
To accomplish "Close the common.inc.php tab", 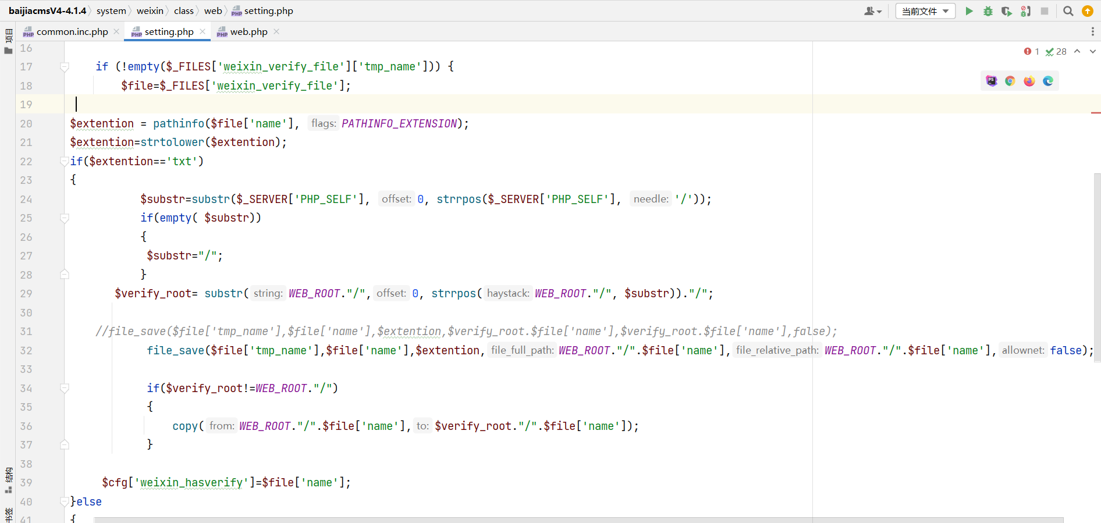I will tap(116, 31).
